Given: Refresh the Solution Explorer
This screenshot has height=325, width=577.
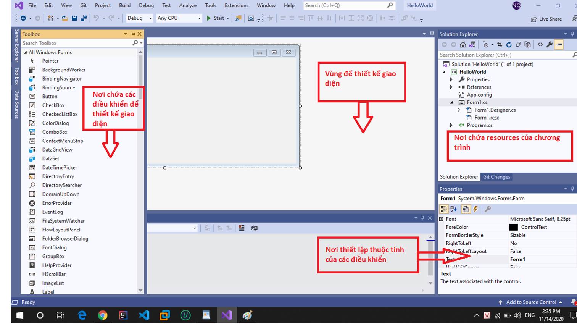Looking at the screenshot, I should (509, 44).
